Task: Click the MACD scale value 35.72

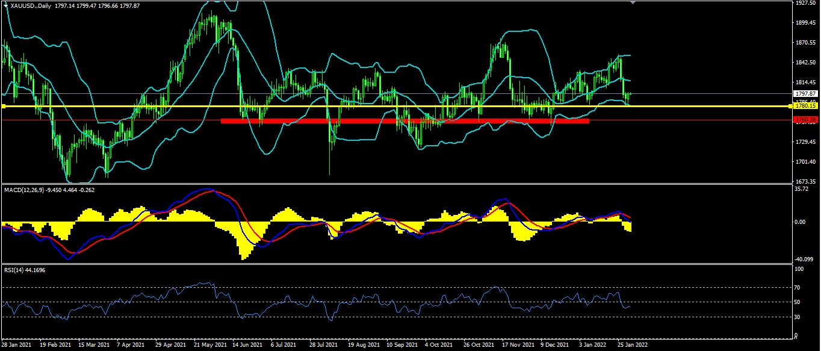Action: point(801,189)
